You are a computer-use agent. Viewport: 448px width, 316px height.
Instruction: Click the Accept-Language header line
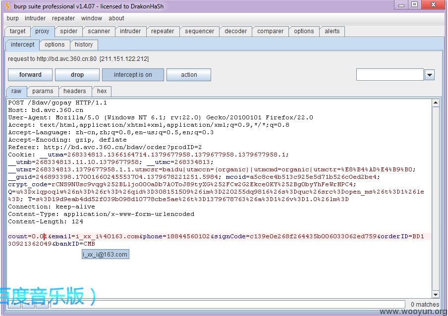tap(111, 132)
